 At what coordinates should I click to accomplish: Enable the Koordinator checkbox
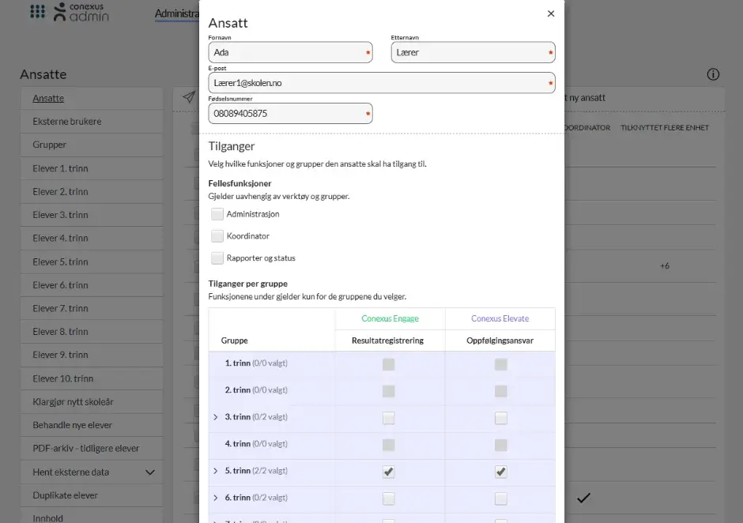point(217,236)
